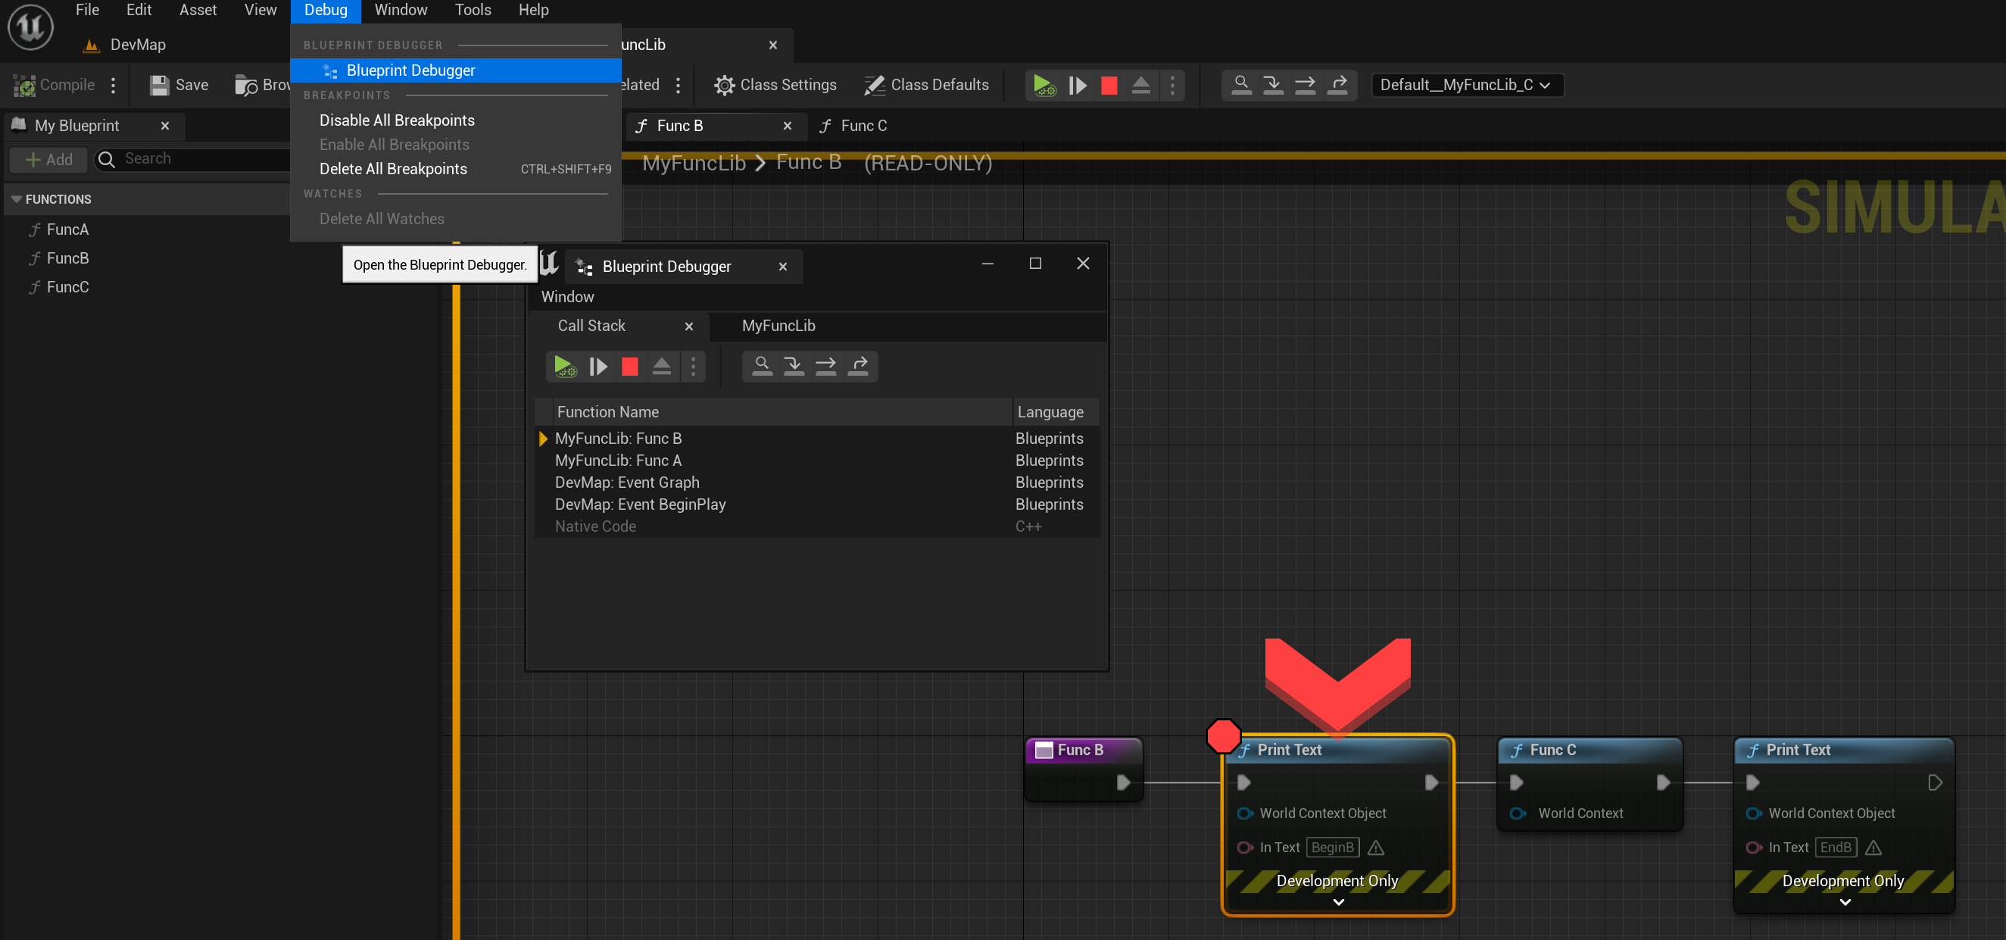The image size is (2006, 940).
Task: Close the MyFuncLib asset tab
Action: (772, 45)
